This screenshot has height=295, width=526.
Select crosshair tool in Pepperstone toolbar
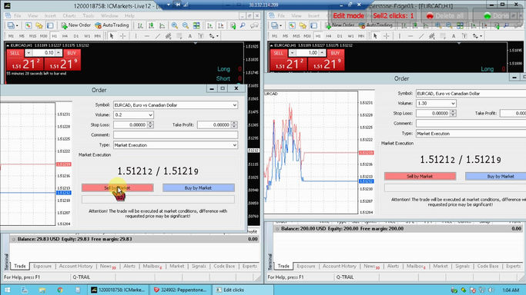387,36
